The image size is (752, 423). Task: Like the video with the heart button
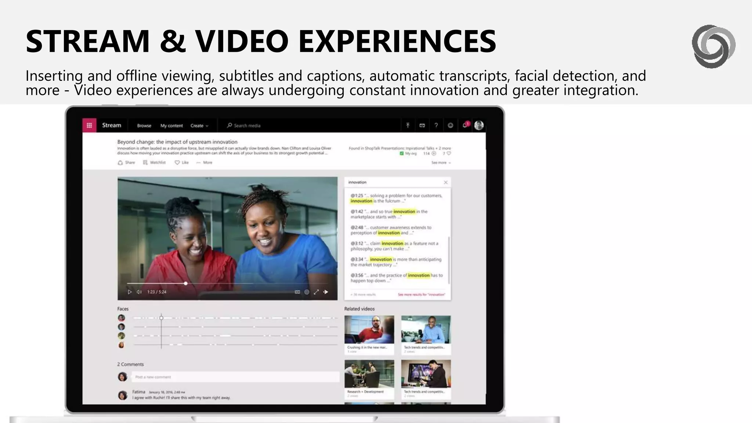coord(181,162)
